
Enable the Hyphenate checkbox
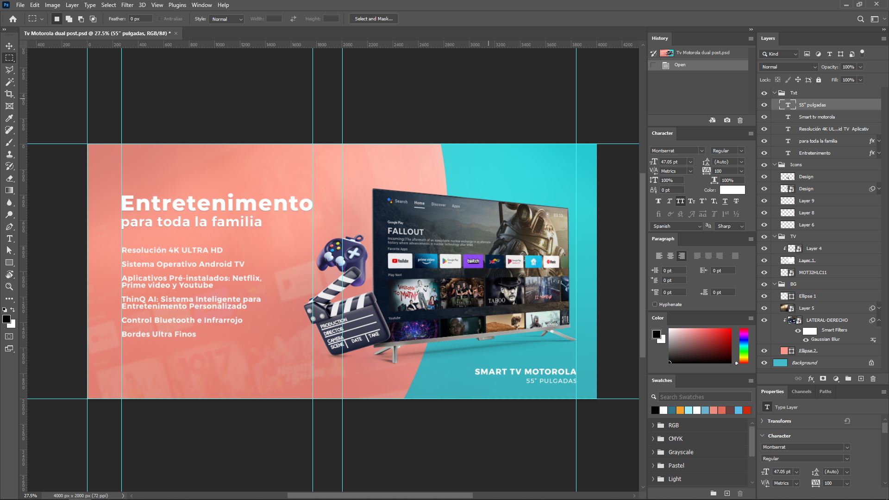coord(655,305)
